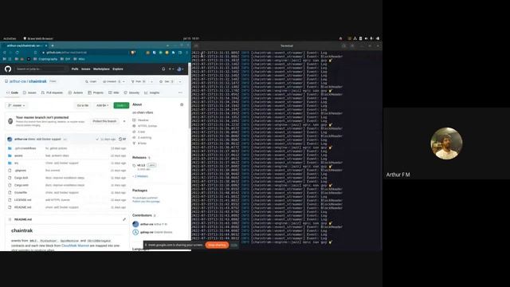Image resolution: width=510 pixels, height=287 pixels.
Task: Open the assets folder
Action: pos(18,156)
